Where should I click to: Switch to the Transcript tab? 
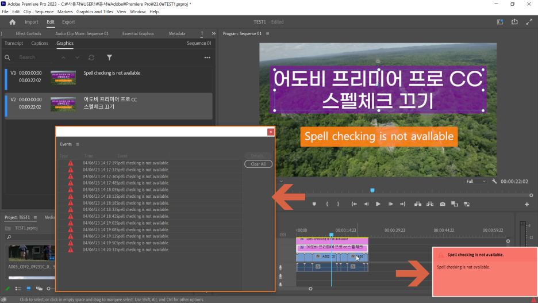click(x=14, y=43)
